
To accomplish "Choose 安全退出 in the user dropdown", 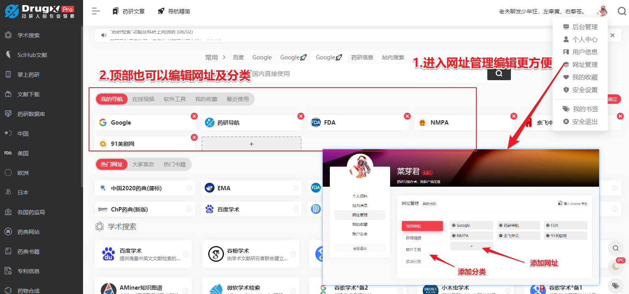I will coord(580,121).
